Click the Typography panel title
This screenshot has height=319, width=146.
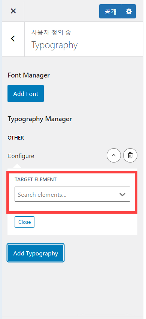pos(55,45)
